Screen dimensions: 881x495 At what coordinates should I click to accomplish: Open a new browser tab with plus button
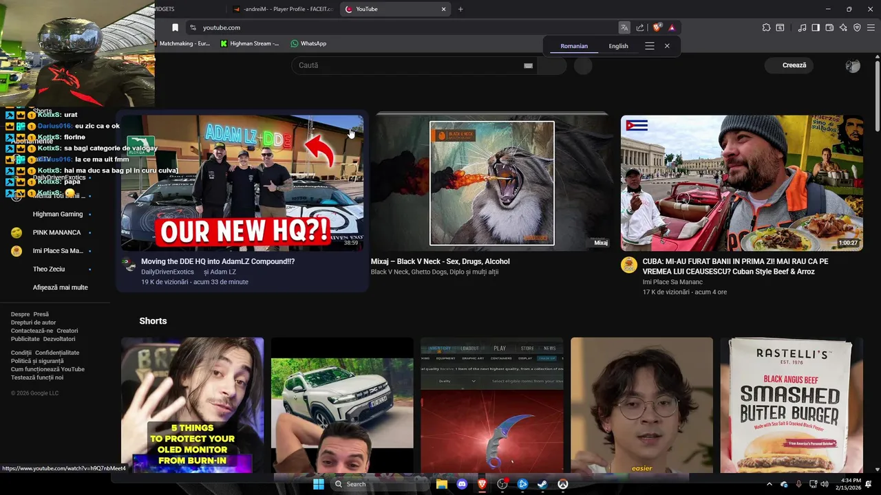click(460, 9)
